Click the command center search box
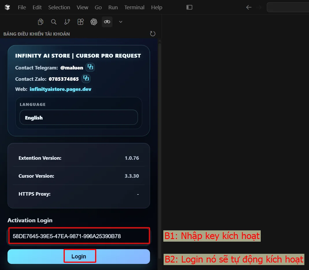Screen dimensions: 309x270 point(288,7)
